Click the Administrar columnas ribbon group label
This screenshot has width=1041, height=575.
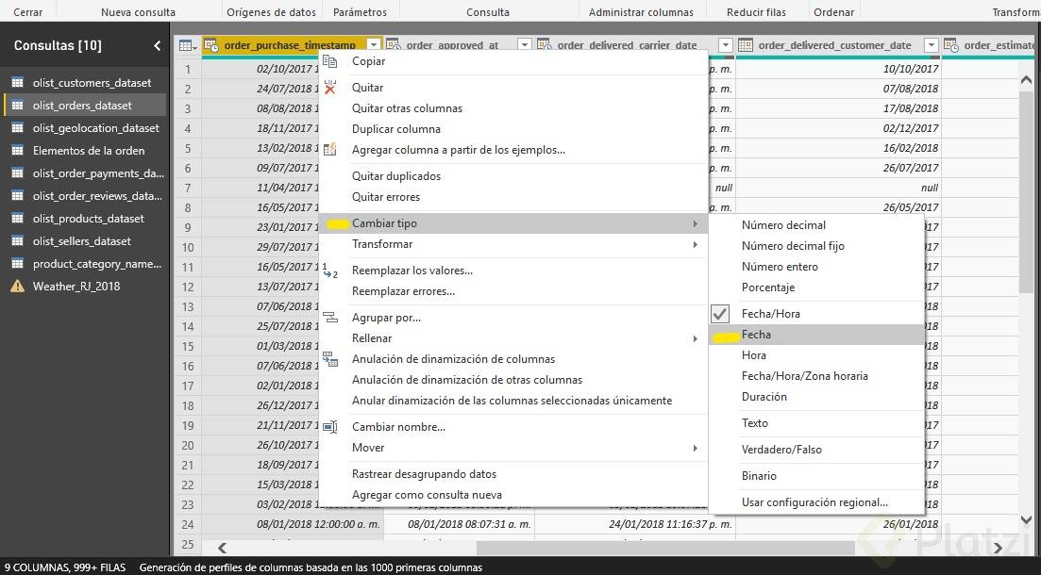(x=641, y=12)
